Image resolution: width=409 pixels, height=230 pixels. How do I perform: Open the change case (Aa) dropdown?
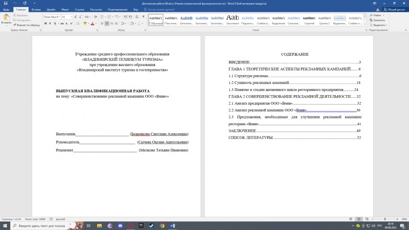87,17
